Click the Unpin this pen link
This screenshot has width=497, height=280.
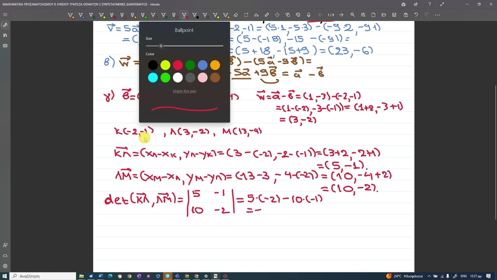pos(184,91)
